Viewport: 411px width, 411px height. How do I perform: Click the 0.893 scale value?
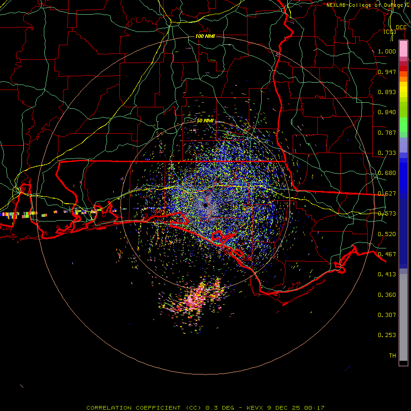pos(387,92)
